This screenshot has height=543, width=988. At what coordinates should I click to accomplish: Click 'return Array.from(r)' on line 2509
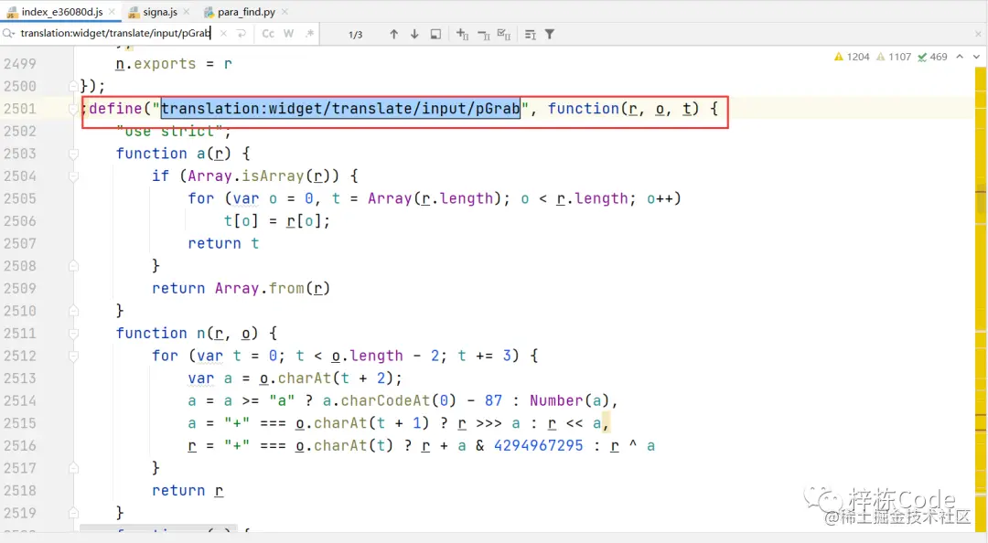click(241, 288)
